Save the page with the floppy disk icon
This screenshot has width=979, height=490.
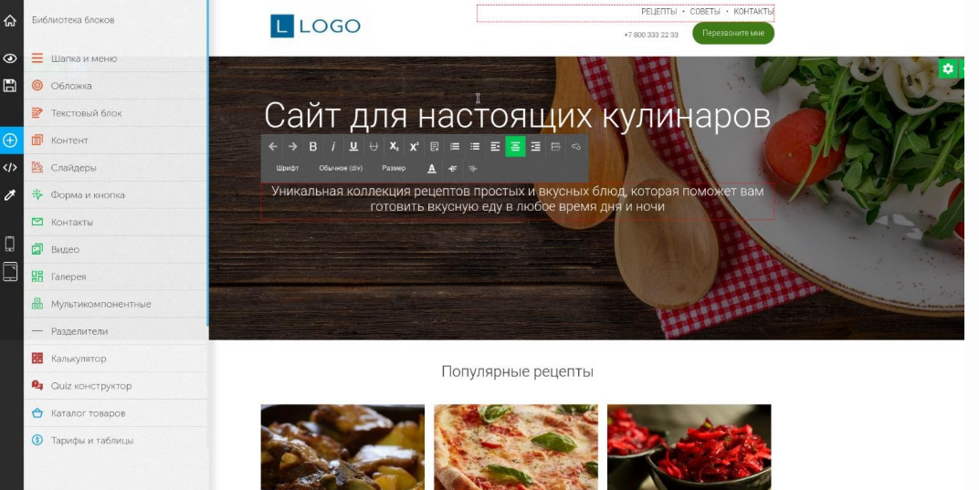click(10, 86)
